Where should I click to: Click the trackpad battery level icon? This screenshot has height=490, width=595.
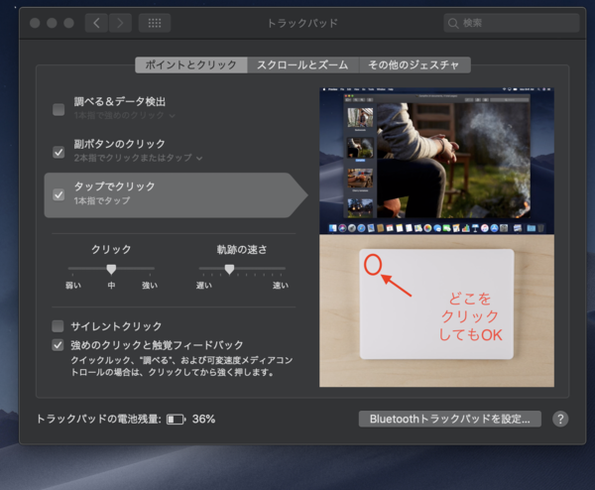coord(176,420)
